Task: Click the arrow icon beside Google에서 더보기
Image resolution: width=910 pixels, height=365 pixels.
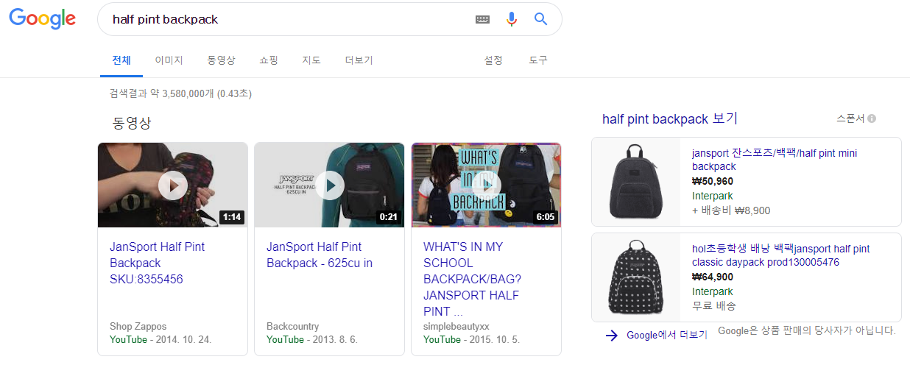Action: (x=611, y=336)
